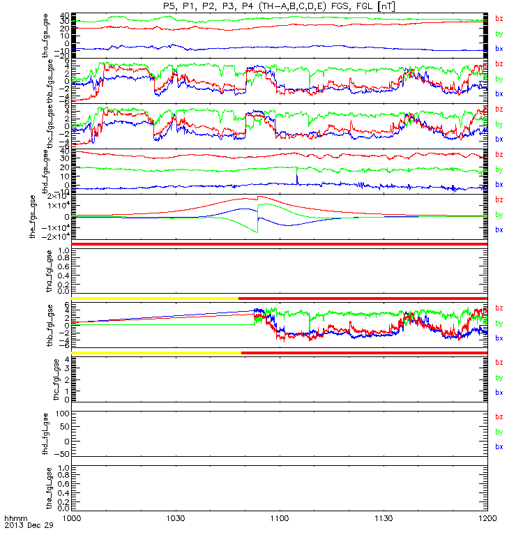523x558 pixels.
Task: Click the thd_fgs_gse axis label
Action: click(x=45, y=172)
